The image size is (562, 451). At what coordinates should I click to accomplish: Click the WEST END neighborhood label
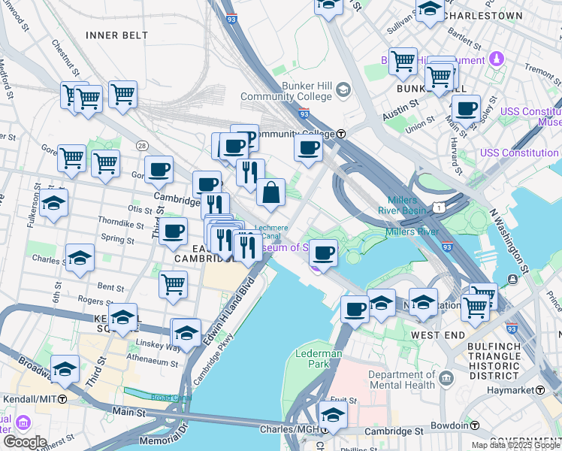coord(438,335)
